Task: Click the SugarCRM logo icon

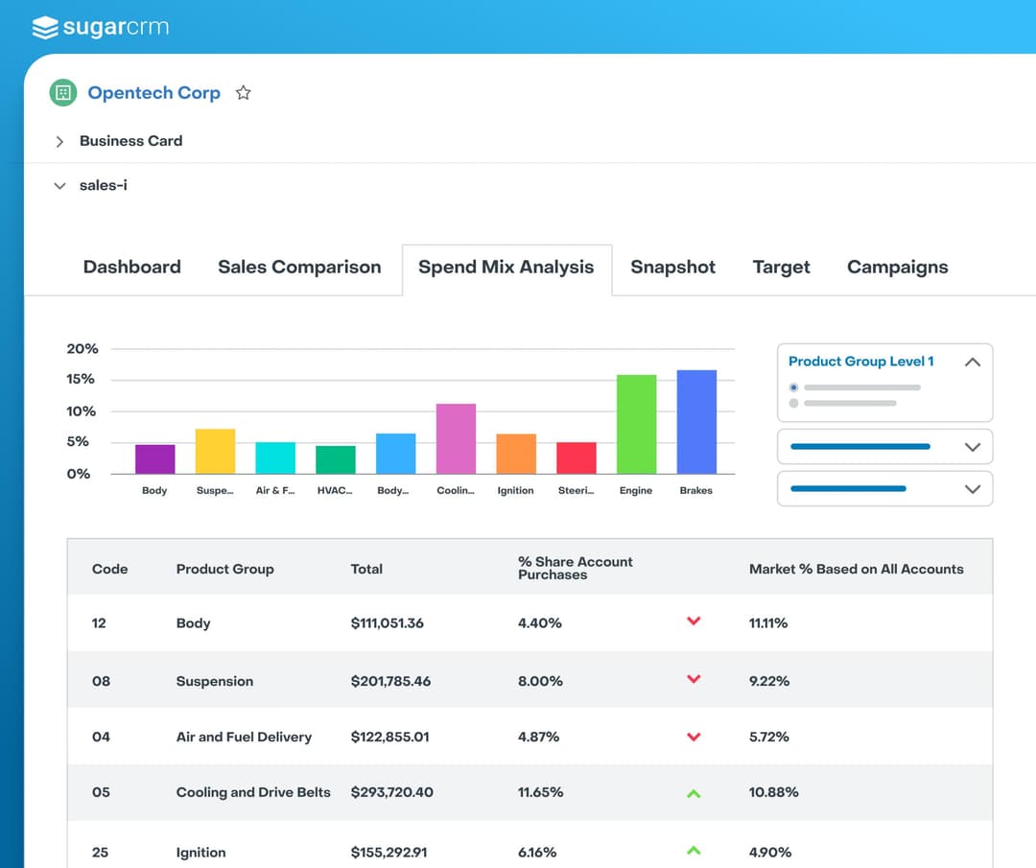Action: click(44, 28)
